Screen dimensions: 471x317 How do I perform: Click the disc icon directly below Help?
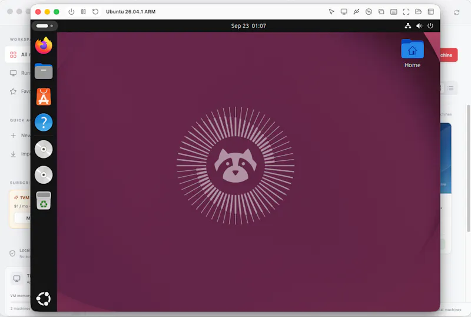(44, 149)
